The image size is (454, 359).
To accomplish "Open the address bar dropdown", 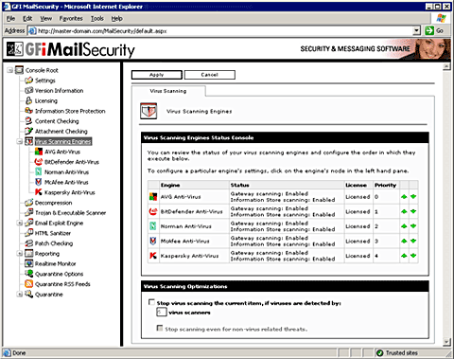I will (417, 30).
